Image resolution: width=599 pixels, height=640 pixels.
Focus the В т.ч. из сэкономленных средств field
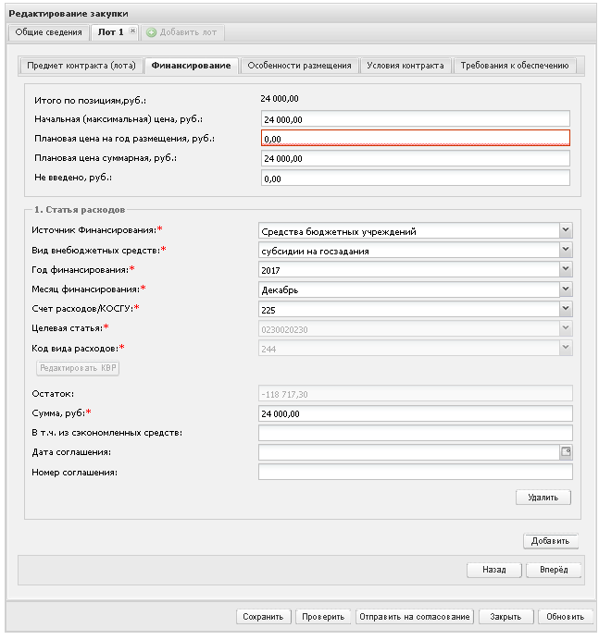click(415, 433)
